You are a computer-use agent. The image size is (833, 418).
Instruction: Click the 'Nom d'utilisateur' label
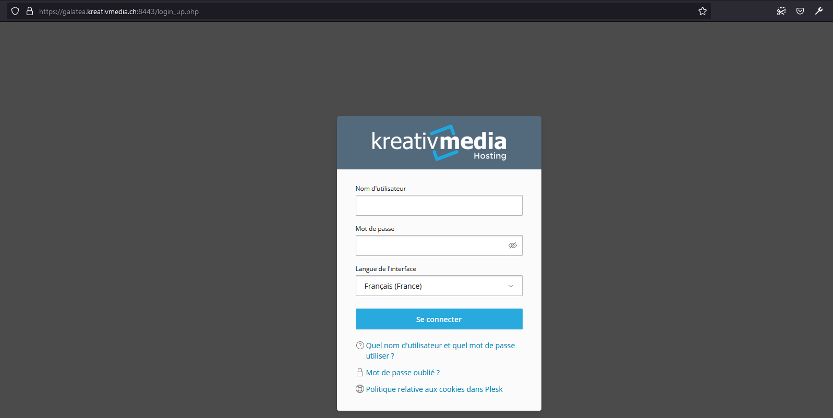click(381, 189)
